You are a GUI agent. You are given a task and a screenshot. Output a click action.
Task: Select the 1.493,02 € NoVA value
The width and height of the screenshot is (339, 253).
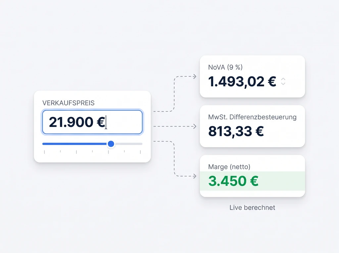pyautogui.click(x=242, y=81)
